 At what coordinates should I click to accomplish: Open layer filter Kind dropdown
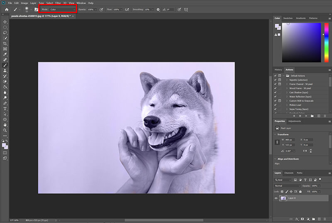(283, 180)
